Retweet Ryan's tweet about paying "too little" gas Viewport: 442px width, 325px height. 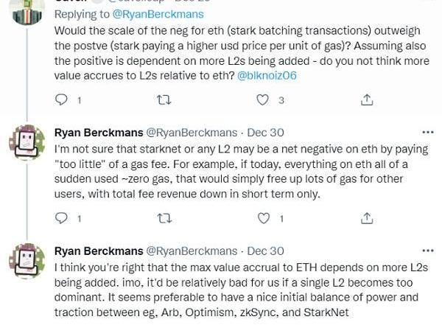[165, 217]
